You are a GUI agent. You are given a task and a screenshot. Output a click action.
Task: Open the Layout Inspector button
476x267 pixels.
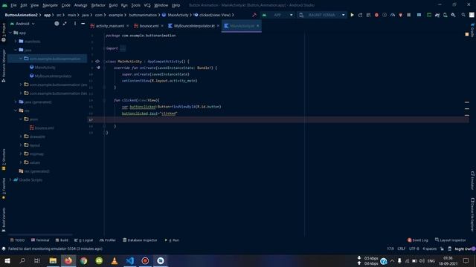[x=451, y=240]
